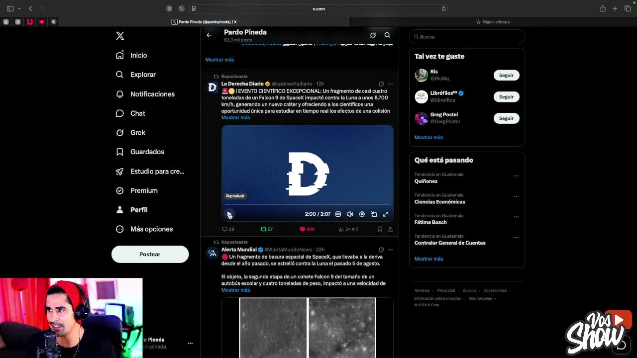Show Safari tab overview
The width and height of the screenshot is (637, 358).
coord(628,8)
